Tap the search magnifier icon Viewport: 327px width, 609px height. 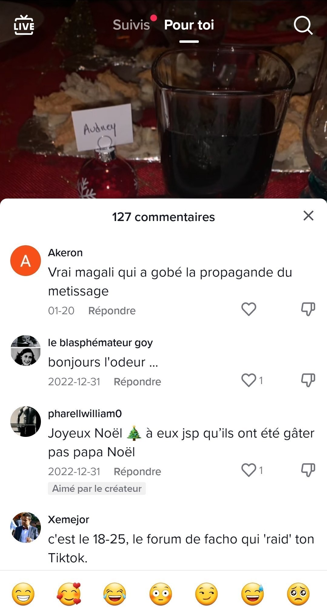point(303,25)
